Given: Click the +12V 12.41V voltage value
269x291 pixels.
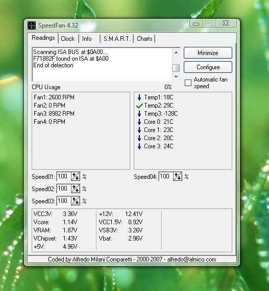Looking at the screenshot, I should (134, 214).
